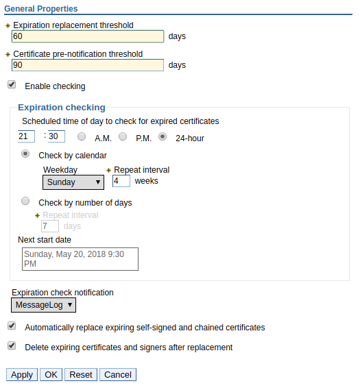Choose the Check by number of days option
This screenshot has width=360, height=390.
[25, 201]
